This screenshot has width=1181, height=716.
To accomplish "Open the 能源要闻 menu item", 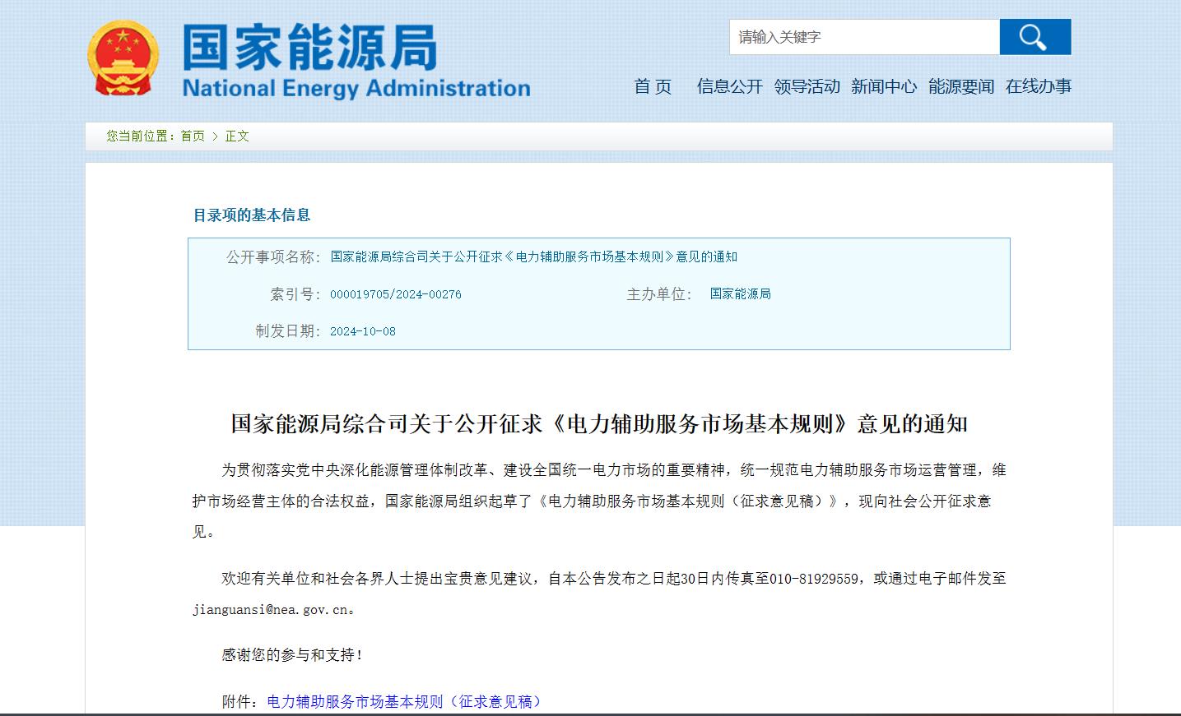I will pos(961,86).
